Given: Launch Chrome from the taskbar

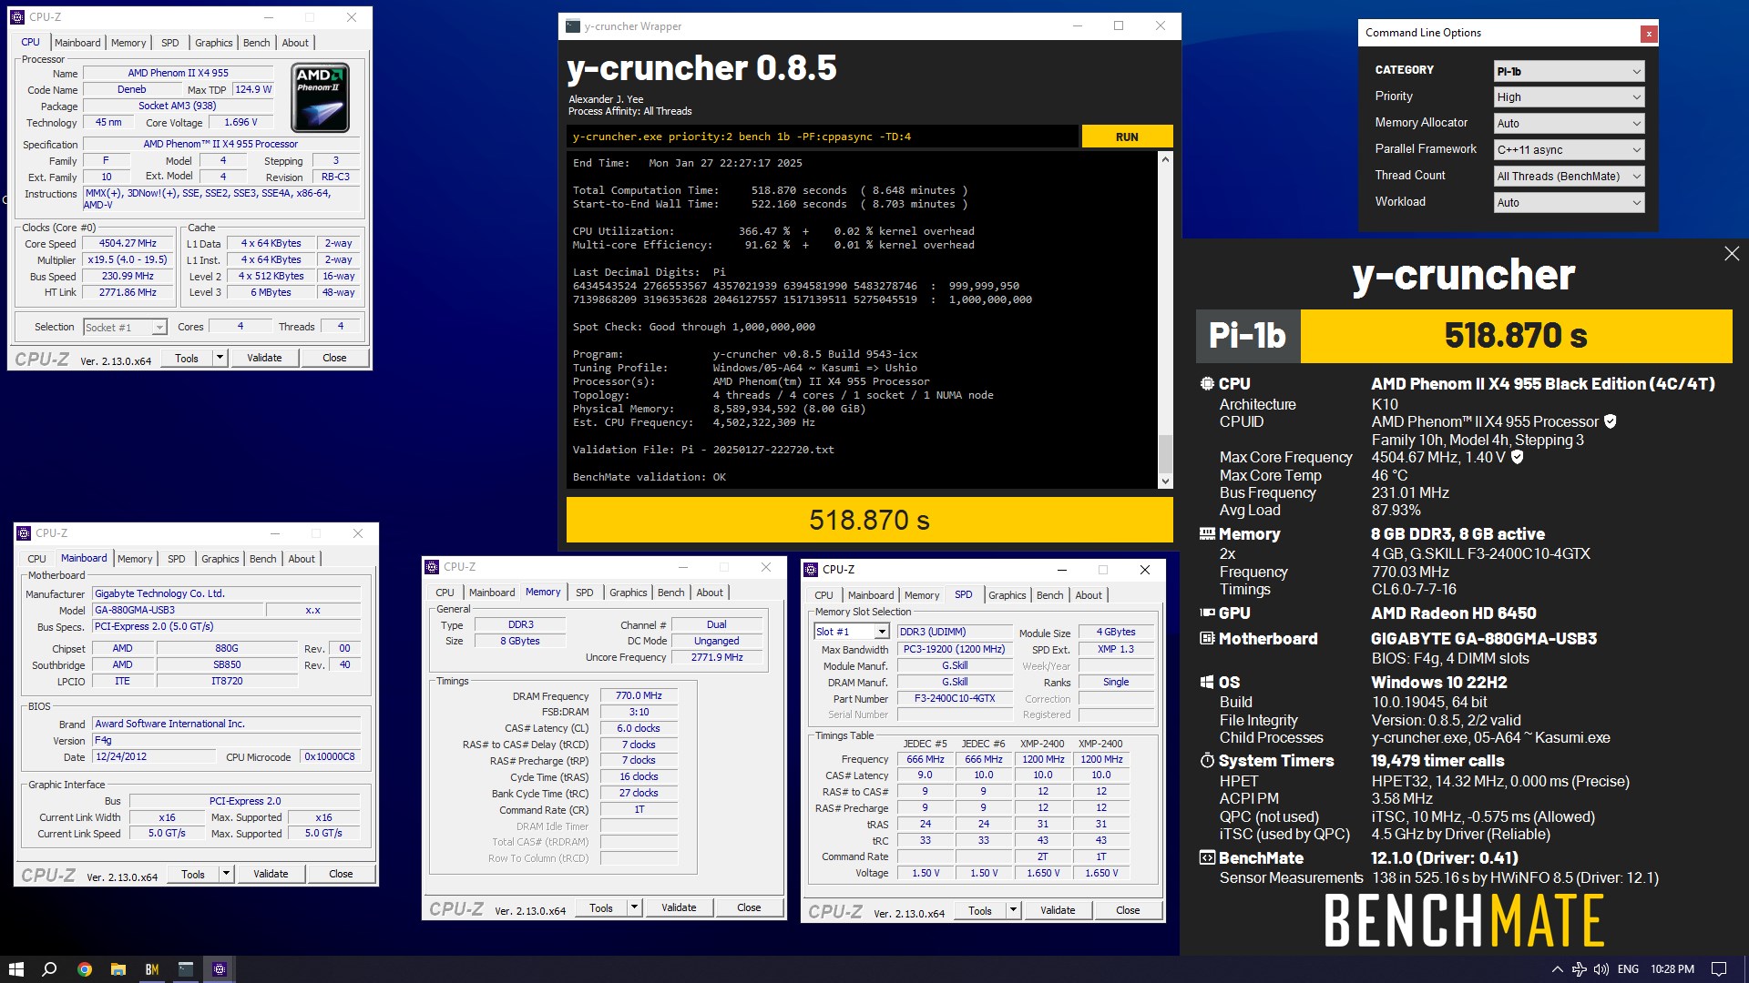Looking at the screenshot, I should coord(84,969).
